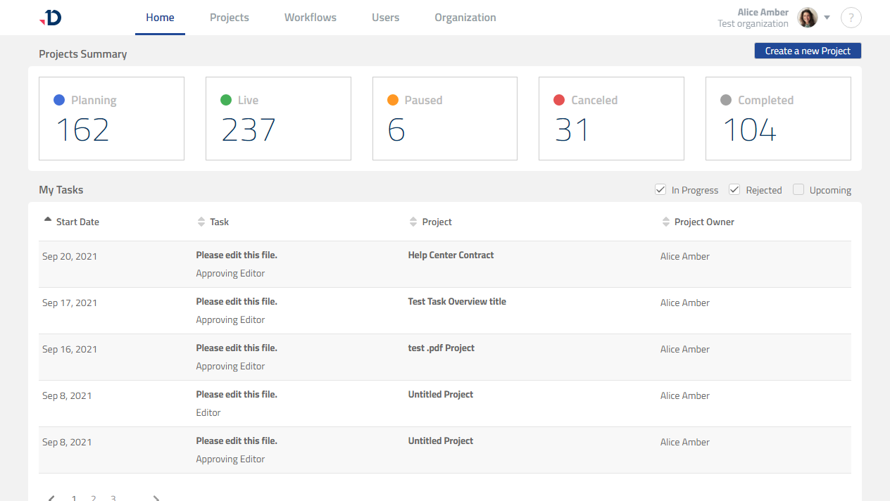Open the Workflows section
The height and width of the screenshot is (501, 890).
[x=310, y=17]
